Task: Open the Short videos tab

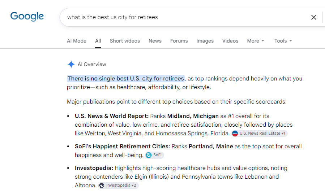Action: click(125, 41)
